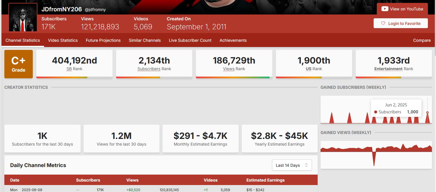Open the Last 14 Days dropdown
Screen dimensions: 436x192
(292, 165)
